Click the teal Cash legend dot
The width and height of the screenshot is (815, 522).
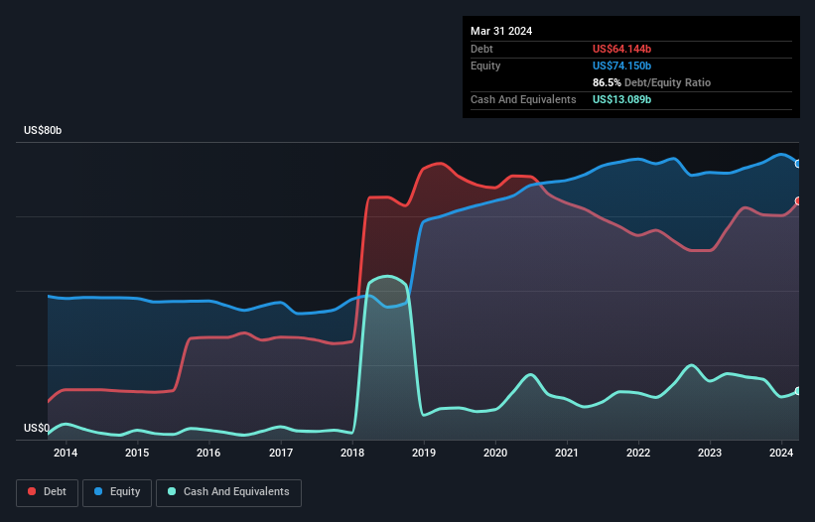(x=172, y=491)
